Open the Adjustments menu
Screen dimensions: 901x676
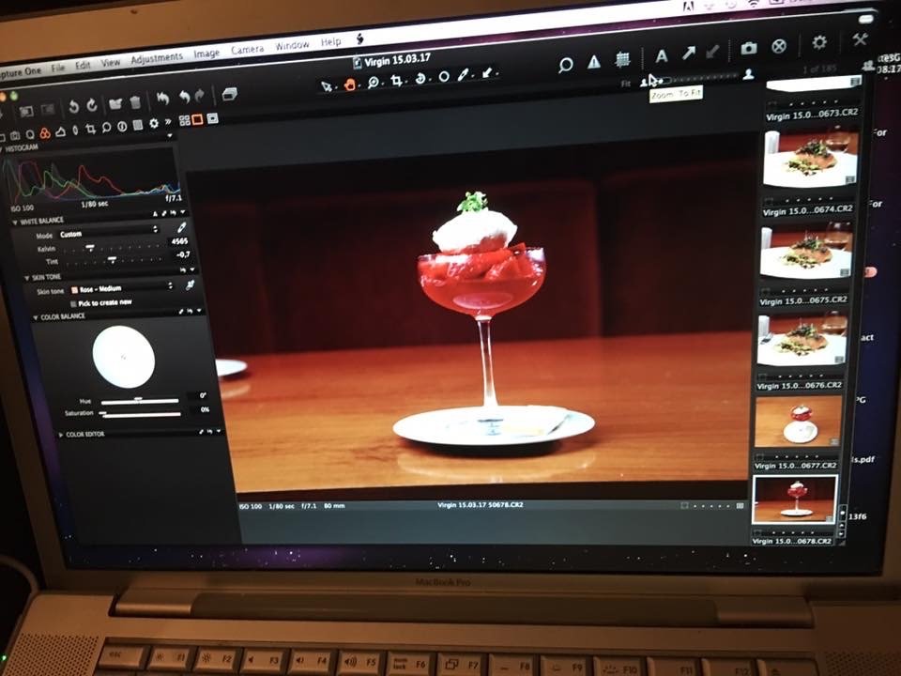coord(157,58)
